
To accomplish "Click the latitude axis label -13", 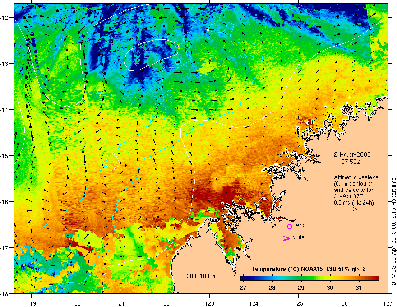I will point(5,64).
